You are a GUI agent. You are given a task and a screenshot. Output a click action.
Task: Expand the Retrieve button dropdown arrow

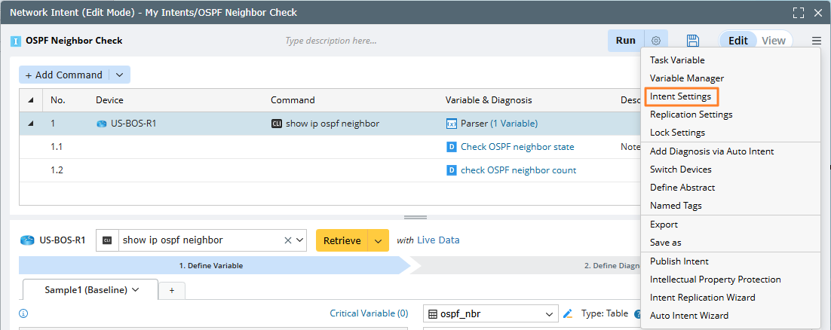[x=378, y=240]
